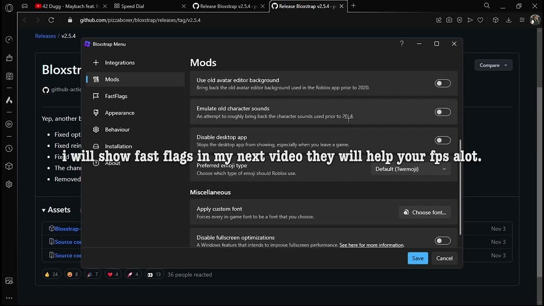Viewport: 544px width, 306px height.
Task: Open the GX Corner gamepad icon
Action: pos(25,6)
